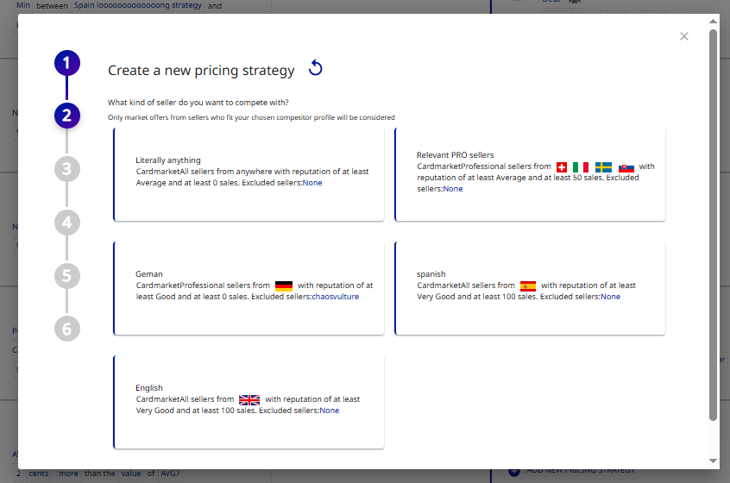The width and height of the screenshot is (730, 483).
Task: Click the Slovakia flag in Relevant PRO sellers
Action: pos(626,167)
